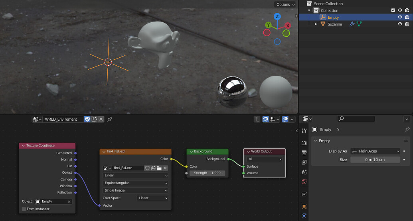Open the node overlay options dropdown
413x221 pixels.
tap(292, 119)
